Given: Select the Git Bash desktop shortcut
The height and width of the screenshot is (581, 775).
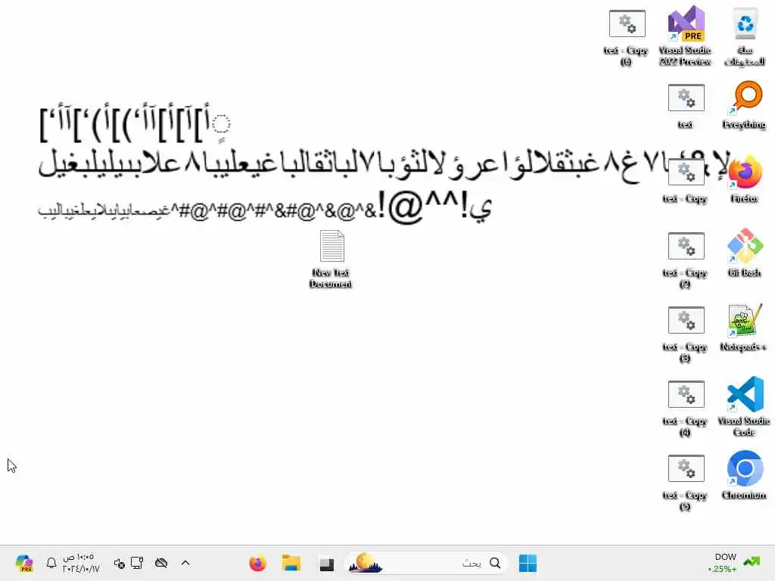Looking at the screenshot, I should (745, 253).
